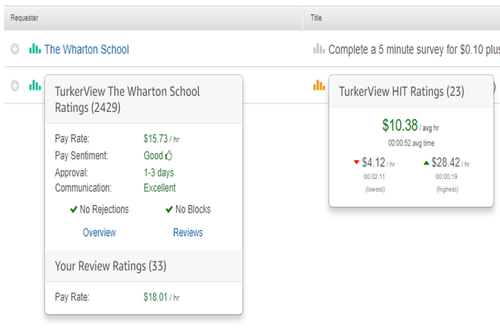Open the Overview link in the ratings popup
The width and height of the screenshot is (500, 333).
click(99, 232)
